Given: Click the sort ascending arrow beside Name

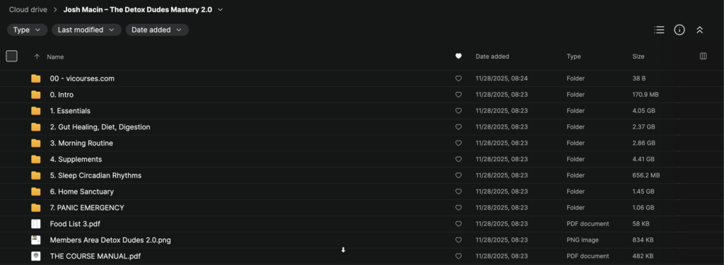Looking at the screenshot, I should (37, 57).
